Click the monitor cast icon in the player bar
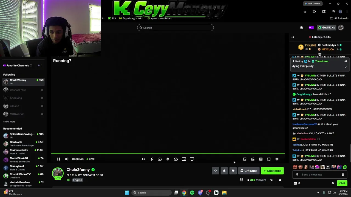Image resolution: width=351 pixels, height=197 pixels. pos(192,159)
